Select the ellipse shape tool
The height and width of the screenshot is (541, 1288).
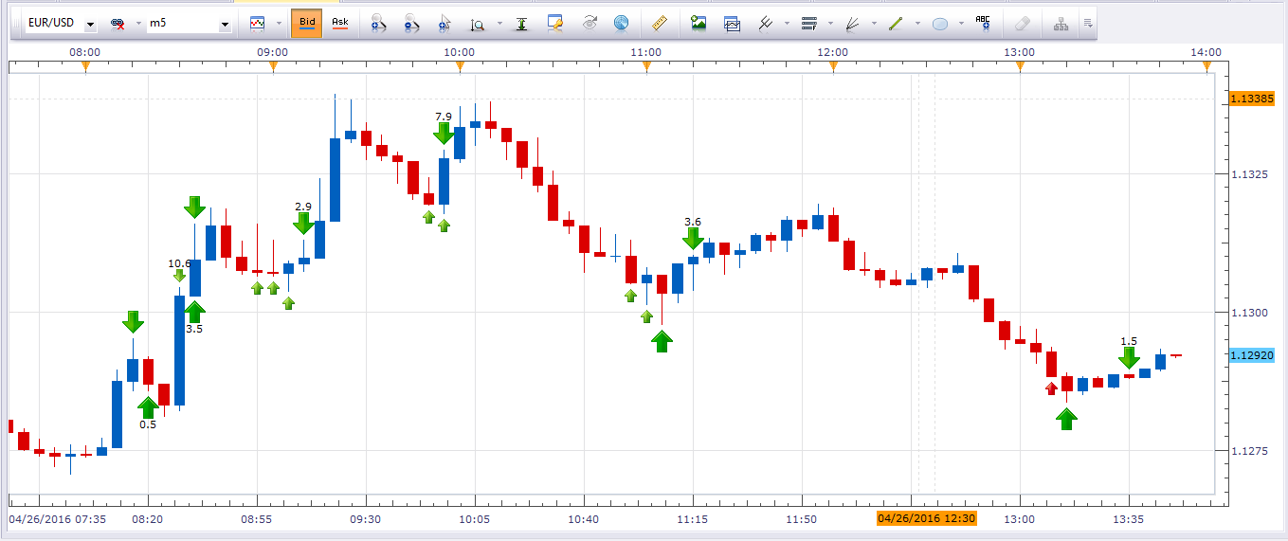(940, 24)
